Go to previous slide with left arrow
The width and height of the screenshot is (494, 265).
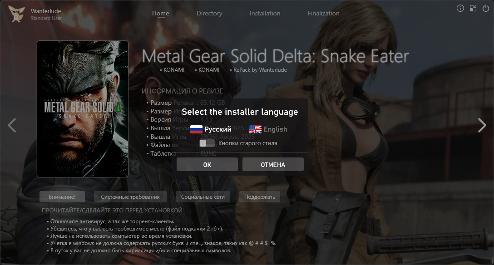point(12,125)
